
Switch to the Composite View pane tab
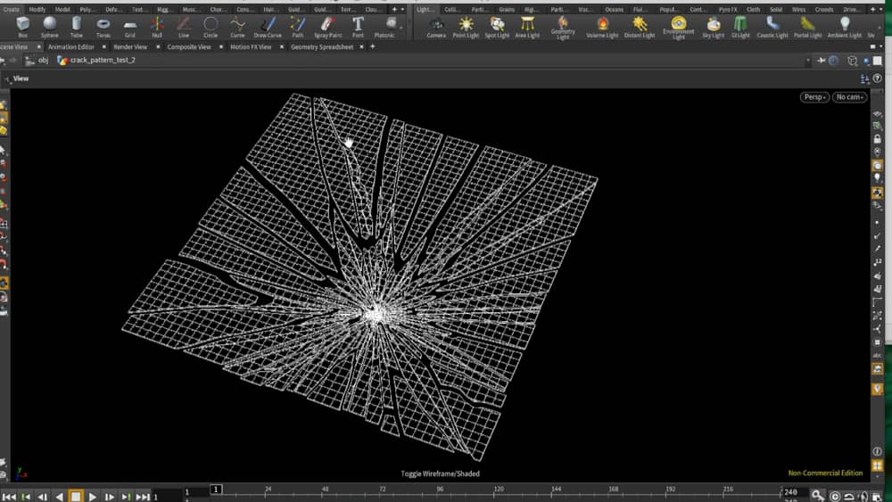coord(189,46)
